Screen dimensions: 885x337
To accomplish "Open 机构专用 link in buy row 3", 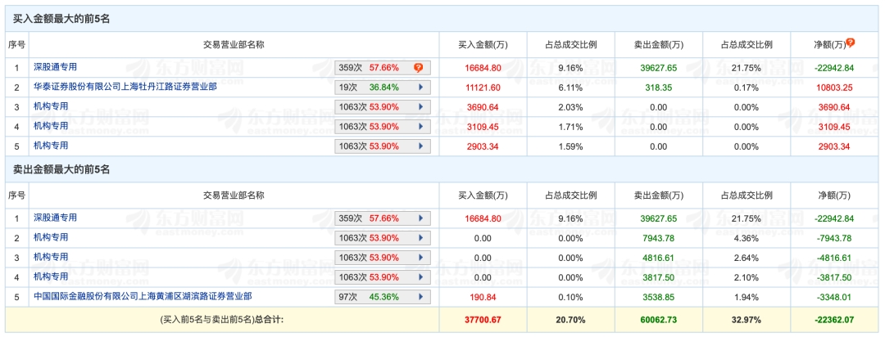I will pos(51,106).
